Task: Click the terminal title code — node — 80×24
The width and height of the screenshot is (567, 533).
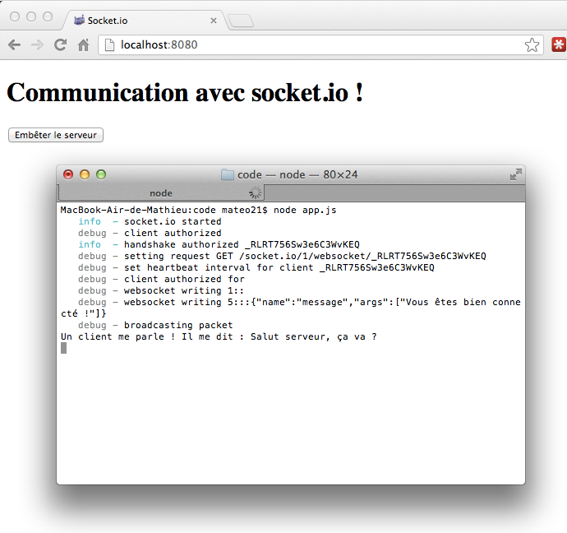Action: 297,174
